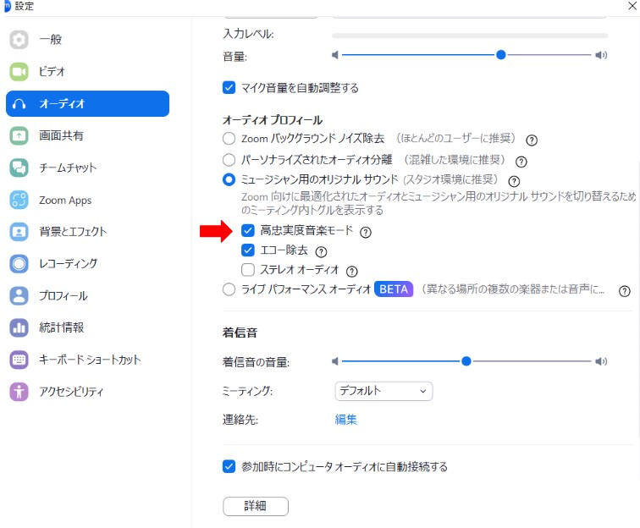Screen dimensions: 640x528
Task: Click the 音量 microphone volume slider handle
Action: point(501,55)
